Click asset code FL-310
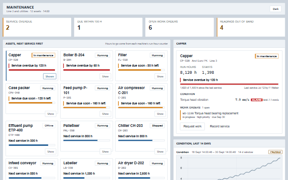Image resolution: width=288 pixels, height=180 pixels. (123, 60)
